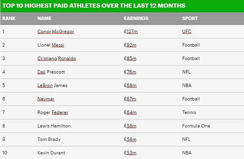
Task: Click Kevin Durant's name
Action: (x=51, y=153)
